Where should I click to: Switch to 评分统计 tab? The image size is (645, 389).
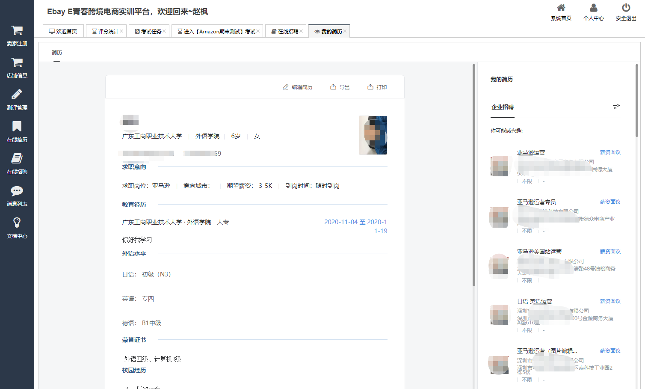click(x=105, y=31)
